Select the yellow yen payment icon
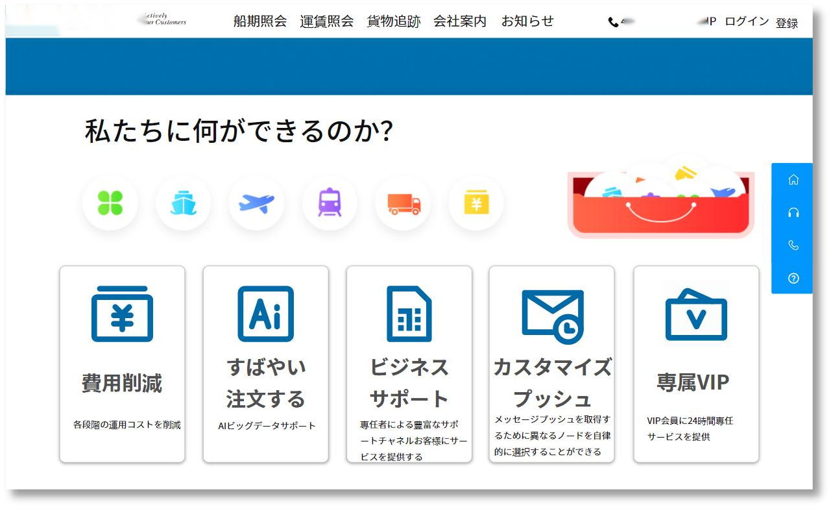Viewport: 831px width, 509px height. pos(476,204)
